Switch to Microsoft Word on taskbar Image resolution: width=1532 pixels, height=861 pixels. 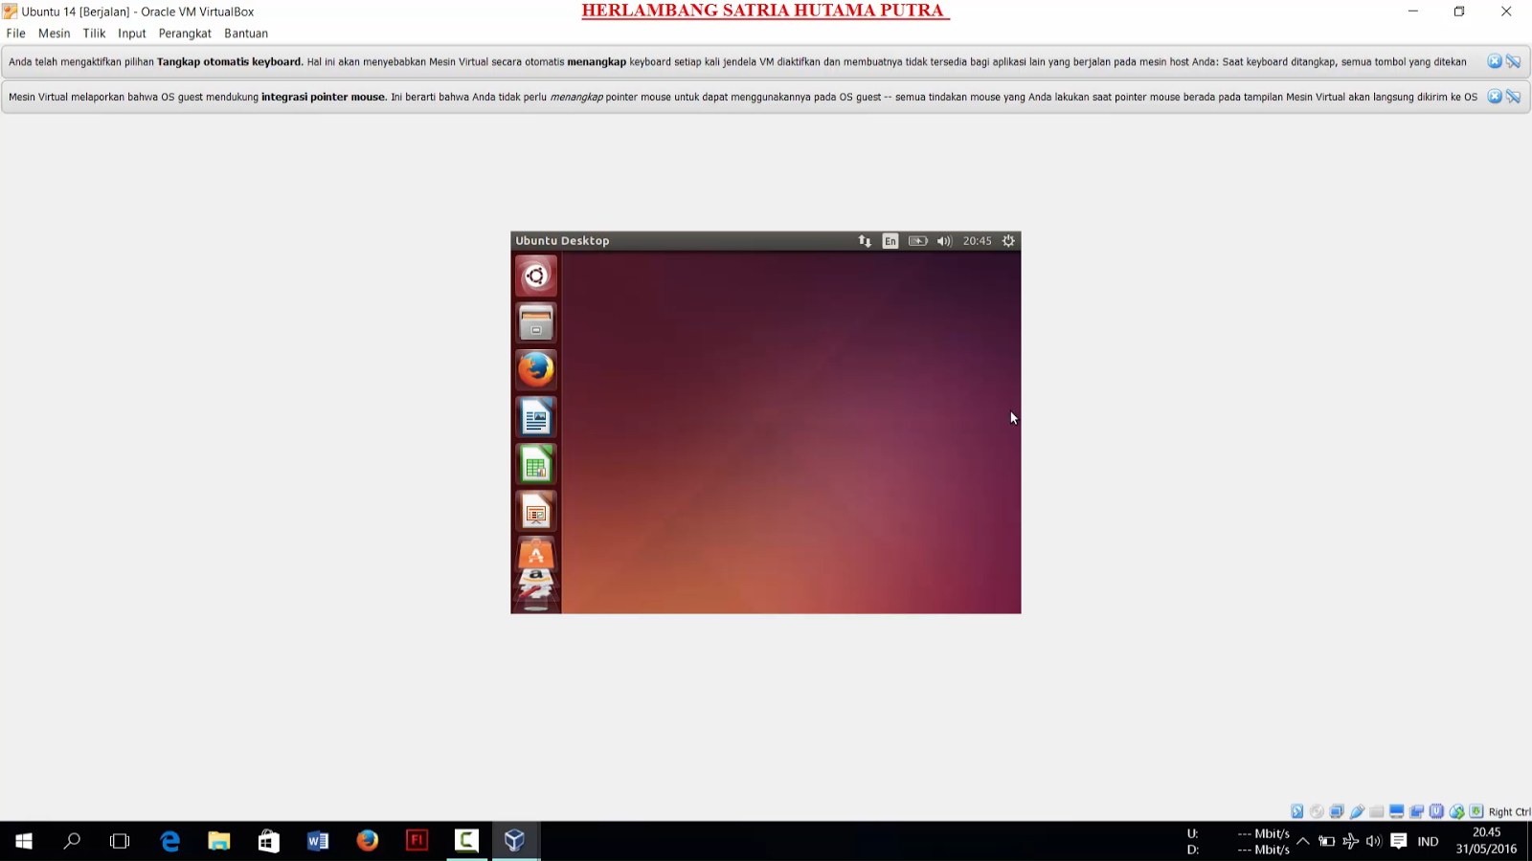click(318, 841)
